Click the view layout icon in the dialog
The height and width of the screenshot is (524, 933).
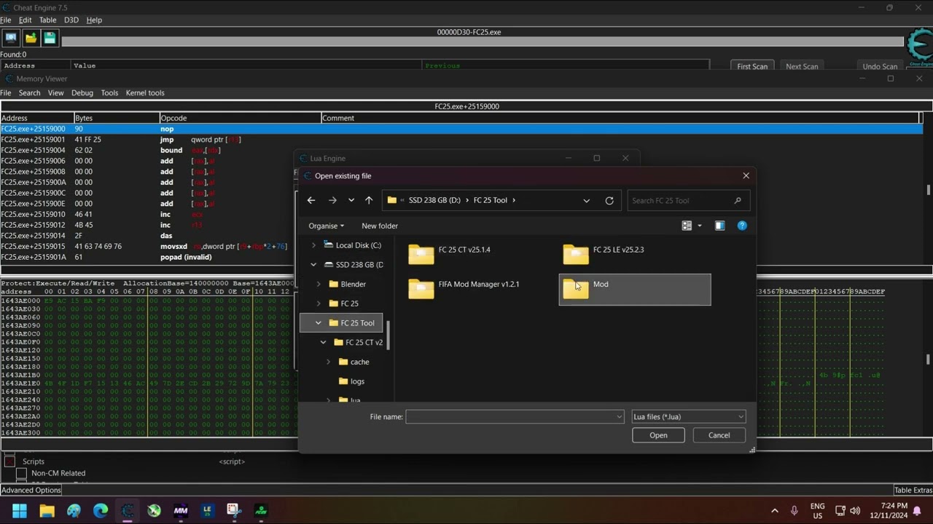pos(686,226)
